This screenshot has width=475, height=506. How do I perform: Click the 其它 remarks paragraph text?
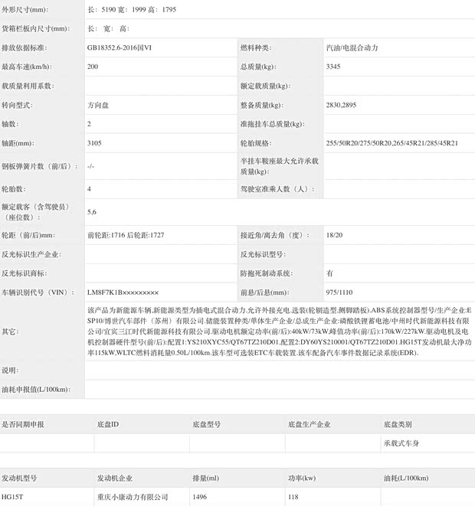(280, 331)
